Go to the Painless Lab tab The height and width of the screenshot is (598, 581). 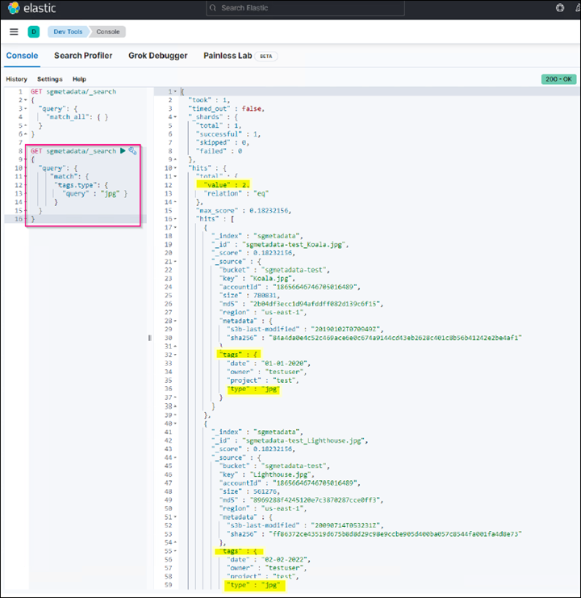[x=228, y=56]
